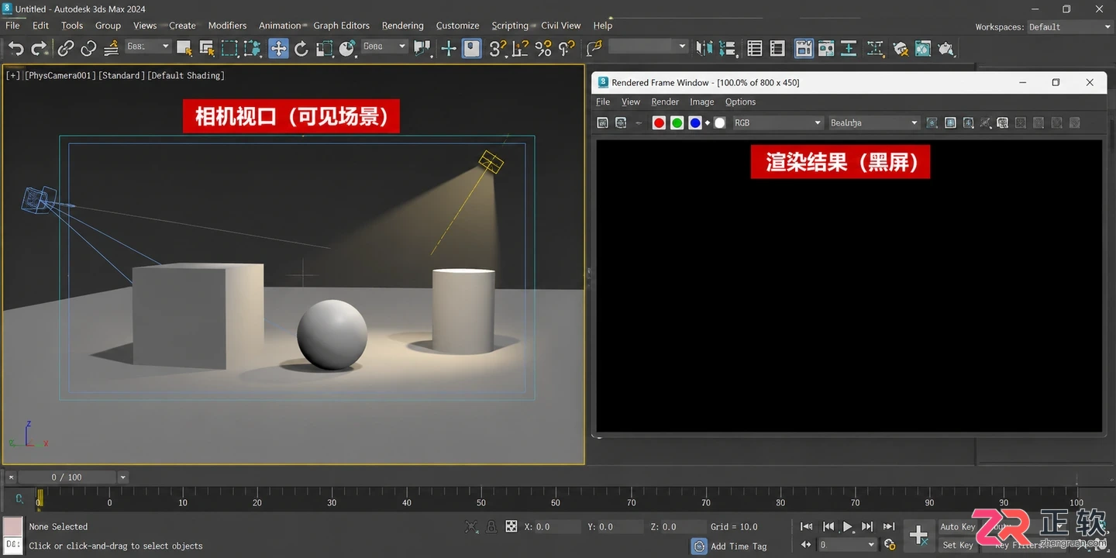Activate the Select and Scale tool
1116x558 pixels.
tap(324, 48)
